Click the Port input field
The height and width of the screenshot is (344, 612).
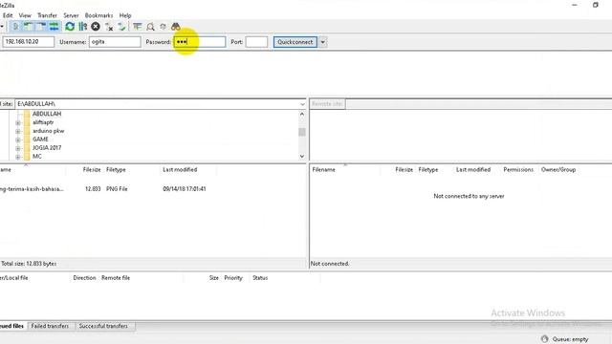[256, 42]
